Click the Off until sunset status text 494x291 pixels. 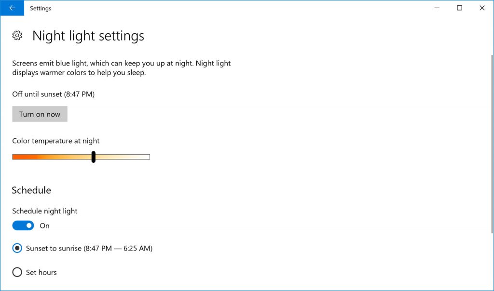point(53,94)
